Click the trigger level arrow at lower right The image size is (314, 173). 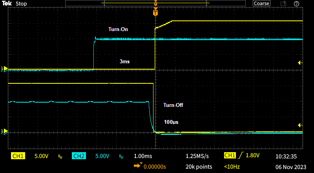(300, 125)
